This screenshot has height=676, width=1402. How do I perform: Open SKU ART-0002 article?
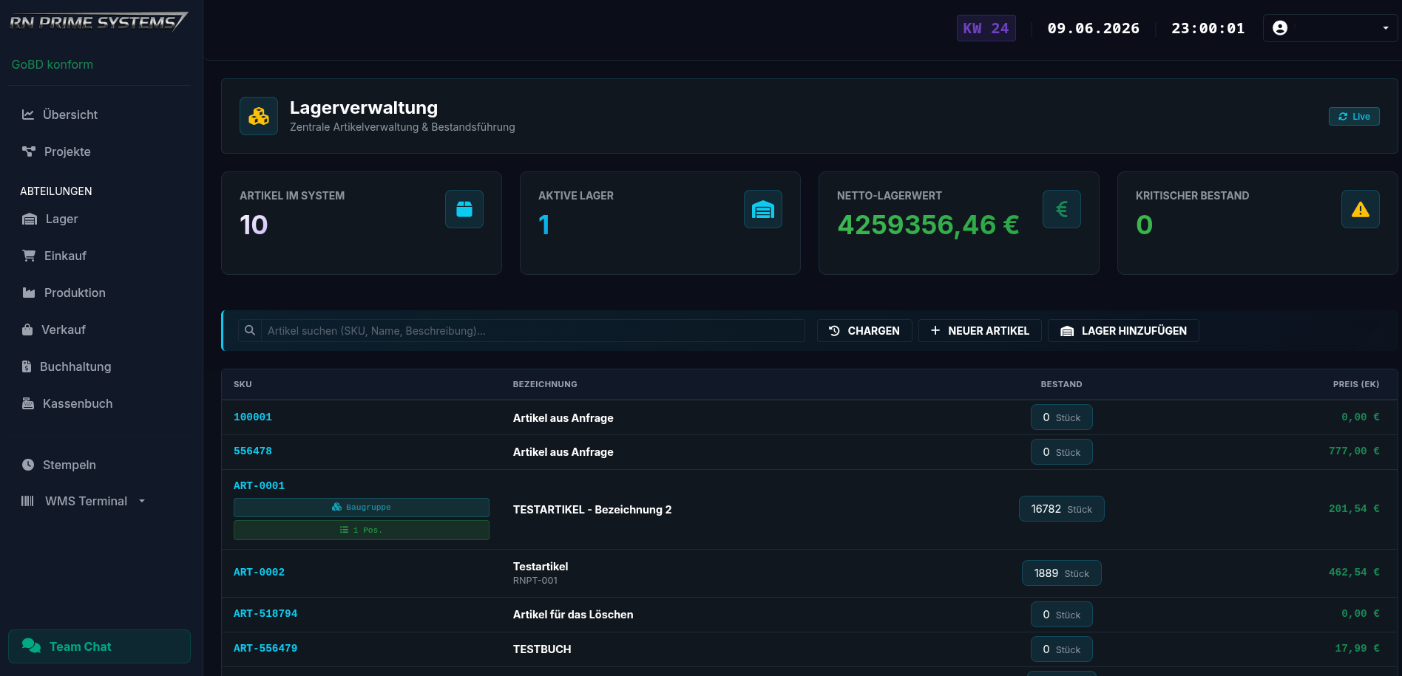coord(259,572)
